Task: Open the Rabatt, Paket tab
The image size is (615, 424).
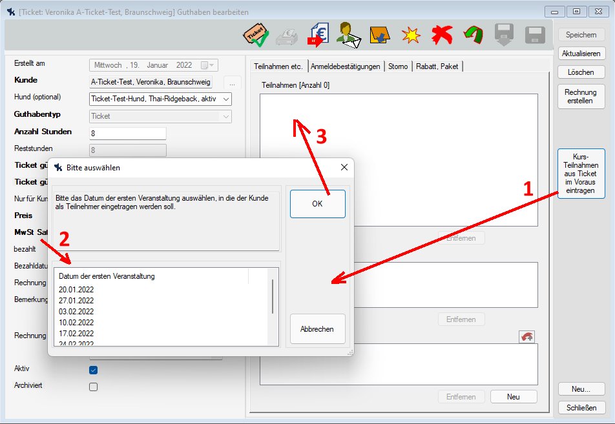Action: point(437,66)
